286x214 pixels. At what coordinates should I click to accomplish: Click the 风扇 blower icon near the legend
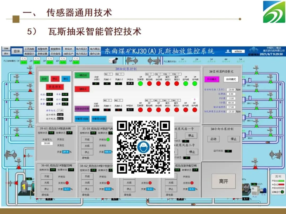(255, 191)
